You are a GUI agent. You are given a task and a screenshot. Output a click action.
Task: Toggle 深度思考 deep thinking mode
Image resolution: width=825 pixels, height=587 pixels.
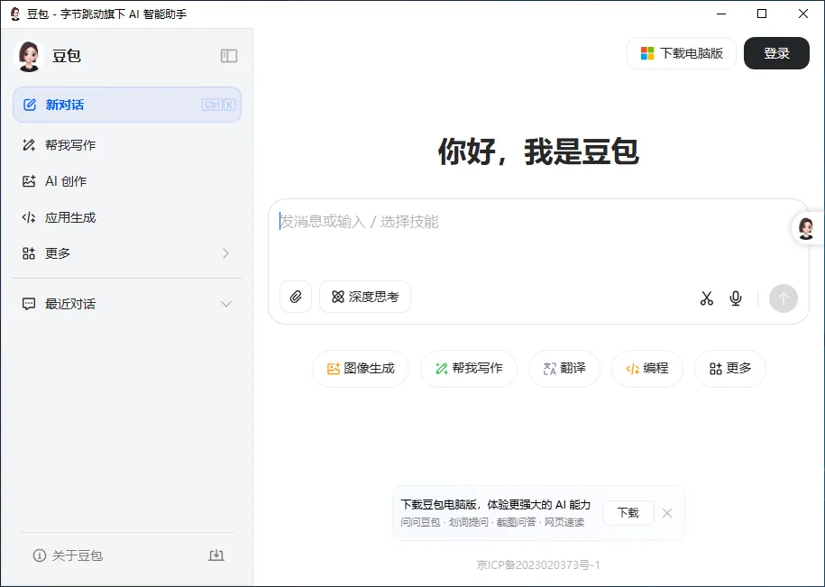tap(365, 297)
